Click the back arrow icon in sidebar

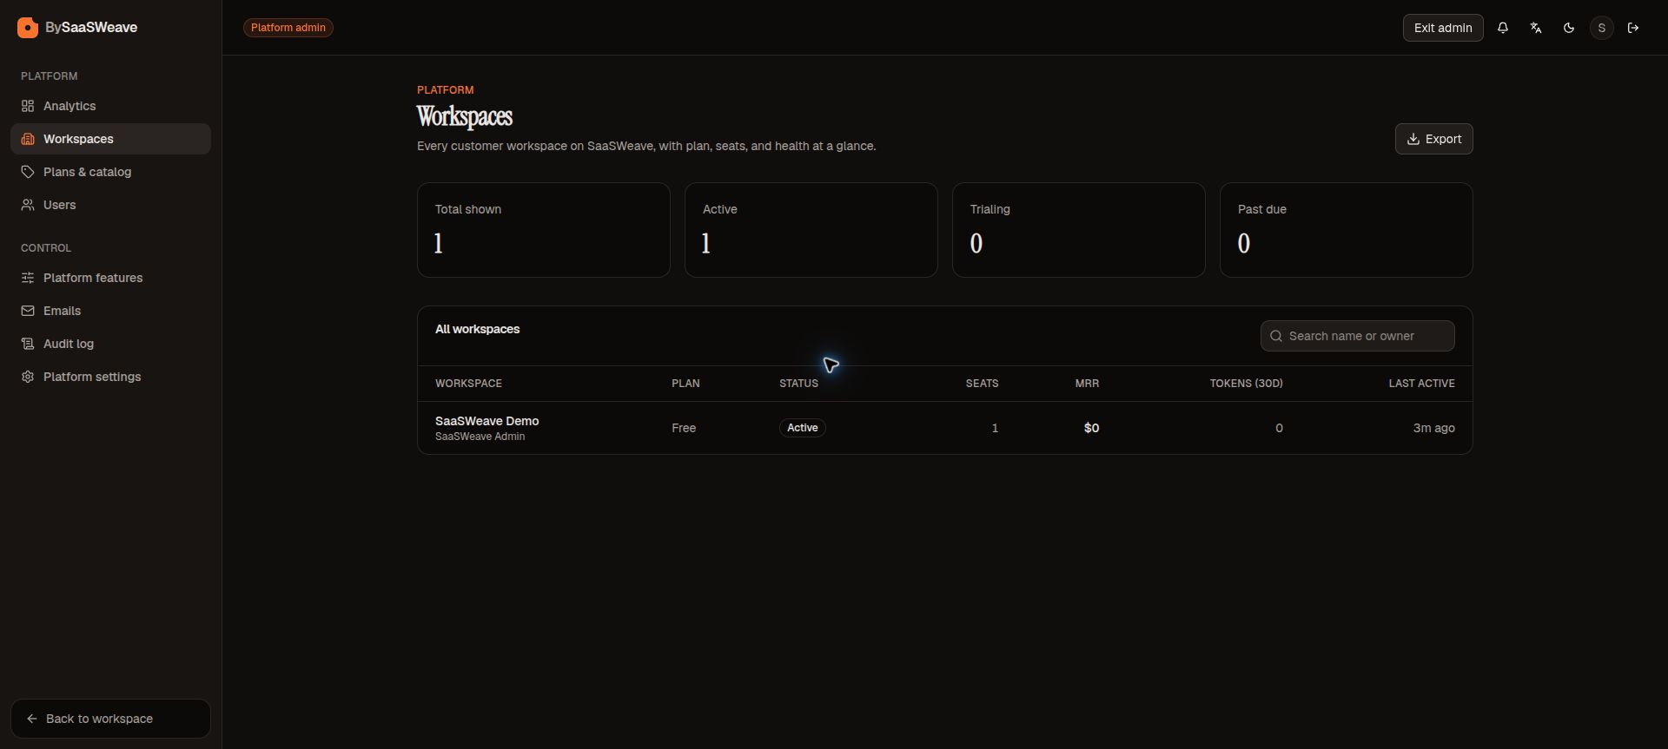(x=32, y=719)
